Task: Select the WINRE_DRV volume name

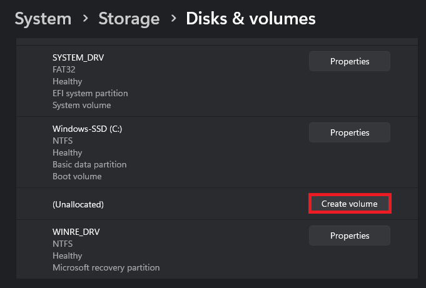Action: 76,232
